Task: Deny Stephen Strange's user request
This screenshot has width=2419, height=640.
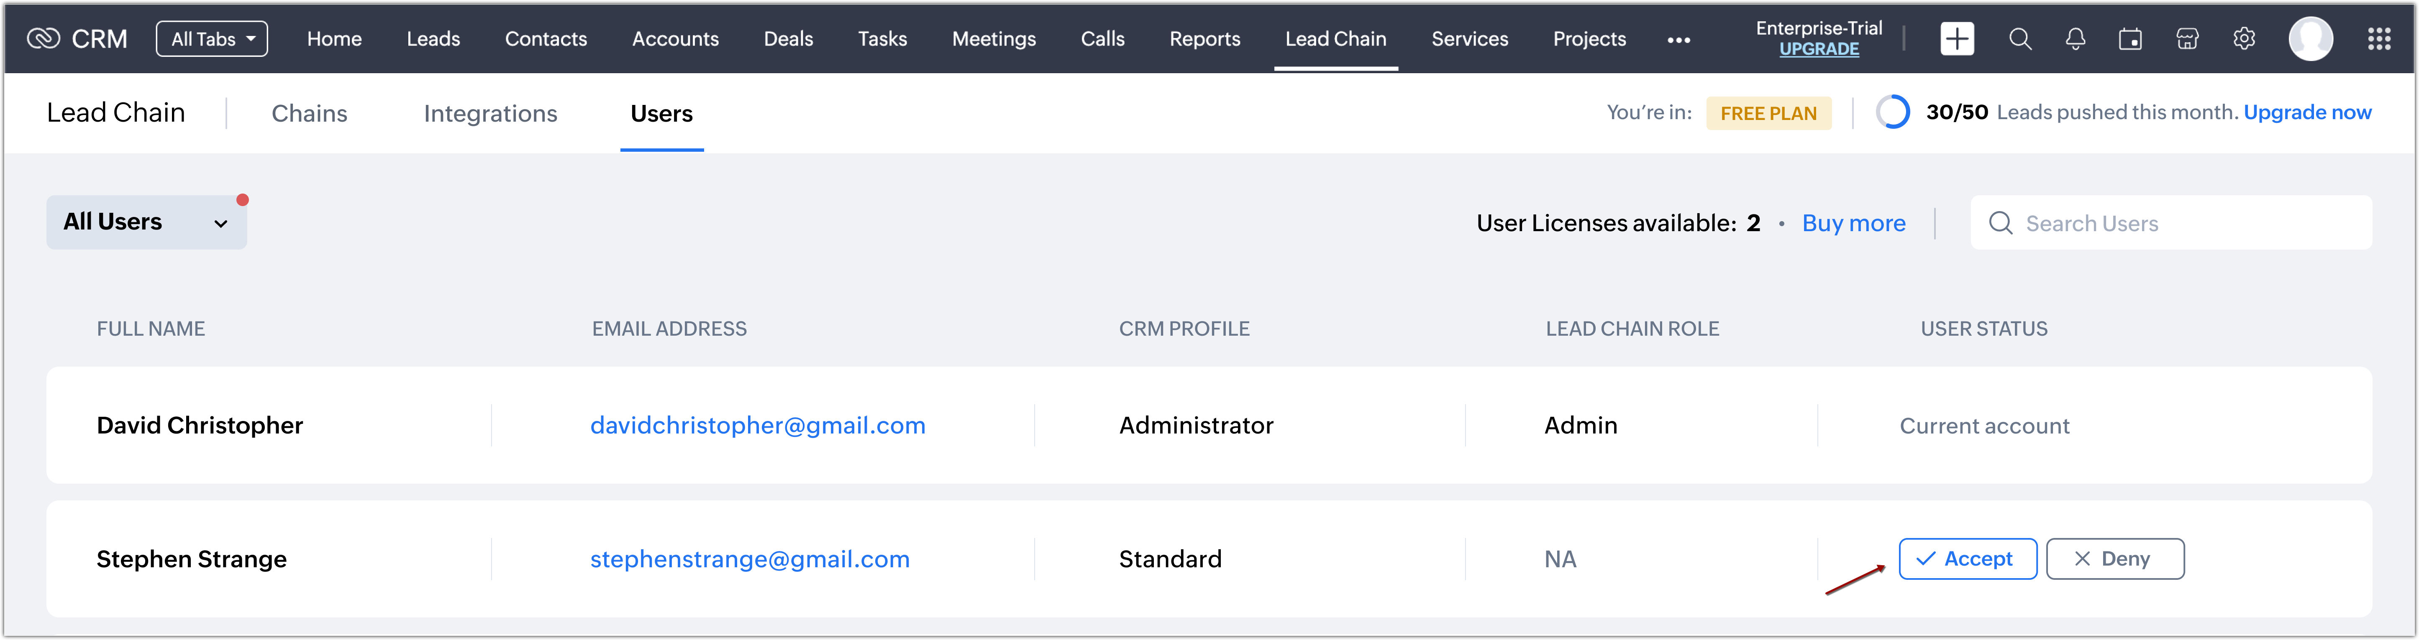Action: pos(2115,559)
